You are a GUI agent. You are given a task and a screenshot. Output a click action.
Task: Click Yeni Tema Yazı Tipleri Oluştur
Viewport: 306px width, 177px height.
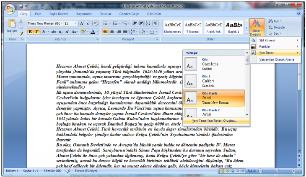216,121
